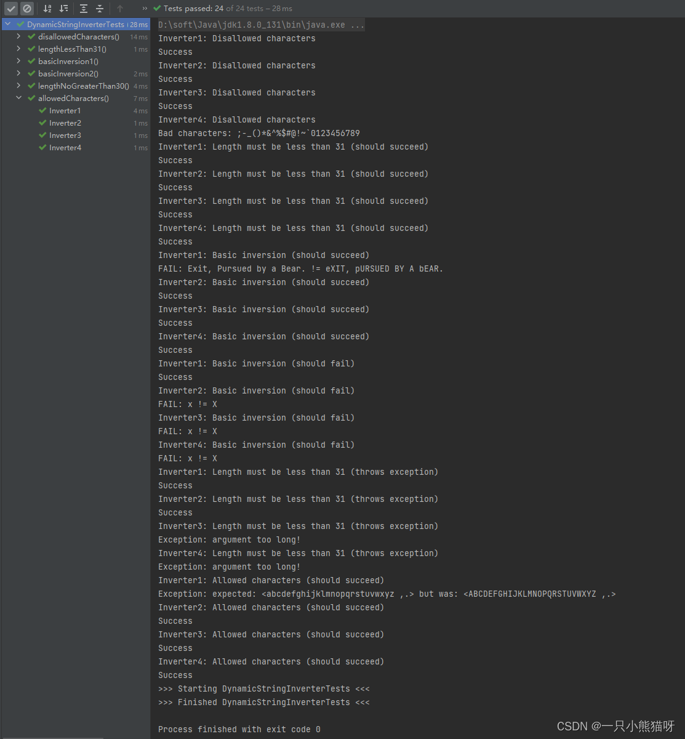Screen dimensions: 685x739
Task: Expand the disallowedCharacters() test node
Action: pos(18,37)
